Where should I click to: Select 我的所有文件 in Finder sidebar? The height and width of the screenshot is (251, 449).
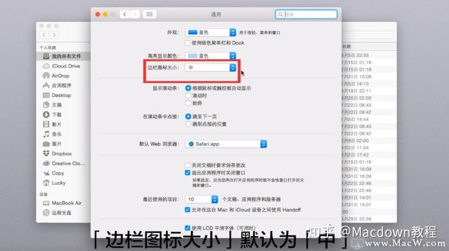(63, 56)
